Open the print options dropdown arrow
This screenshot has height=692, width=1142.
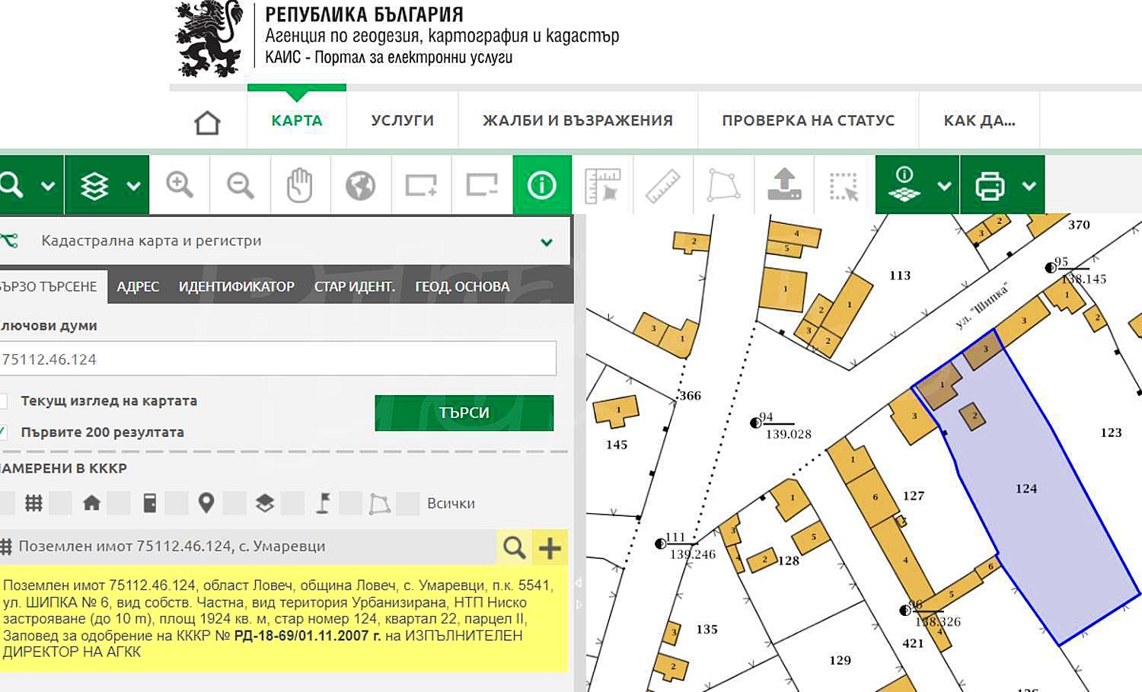[x=1029, y=186]
